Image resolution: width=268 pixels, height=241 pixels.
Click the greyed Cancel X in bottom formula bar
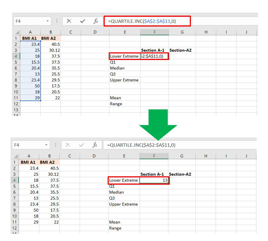[x=68, y=145]
